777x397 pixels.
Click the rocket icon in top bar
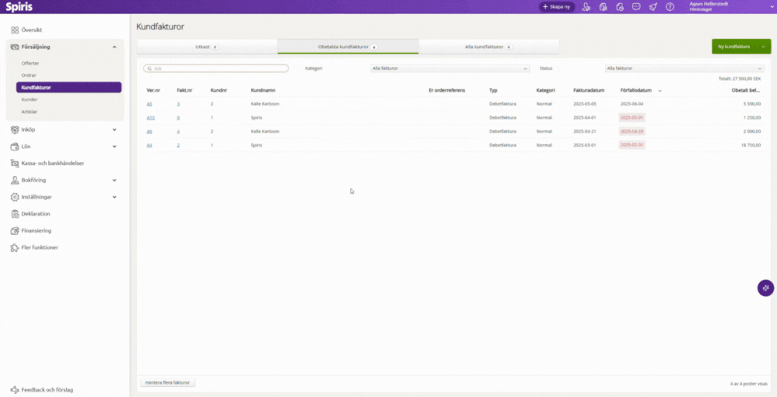[653, 7]
